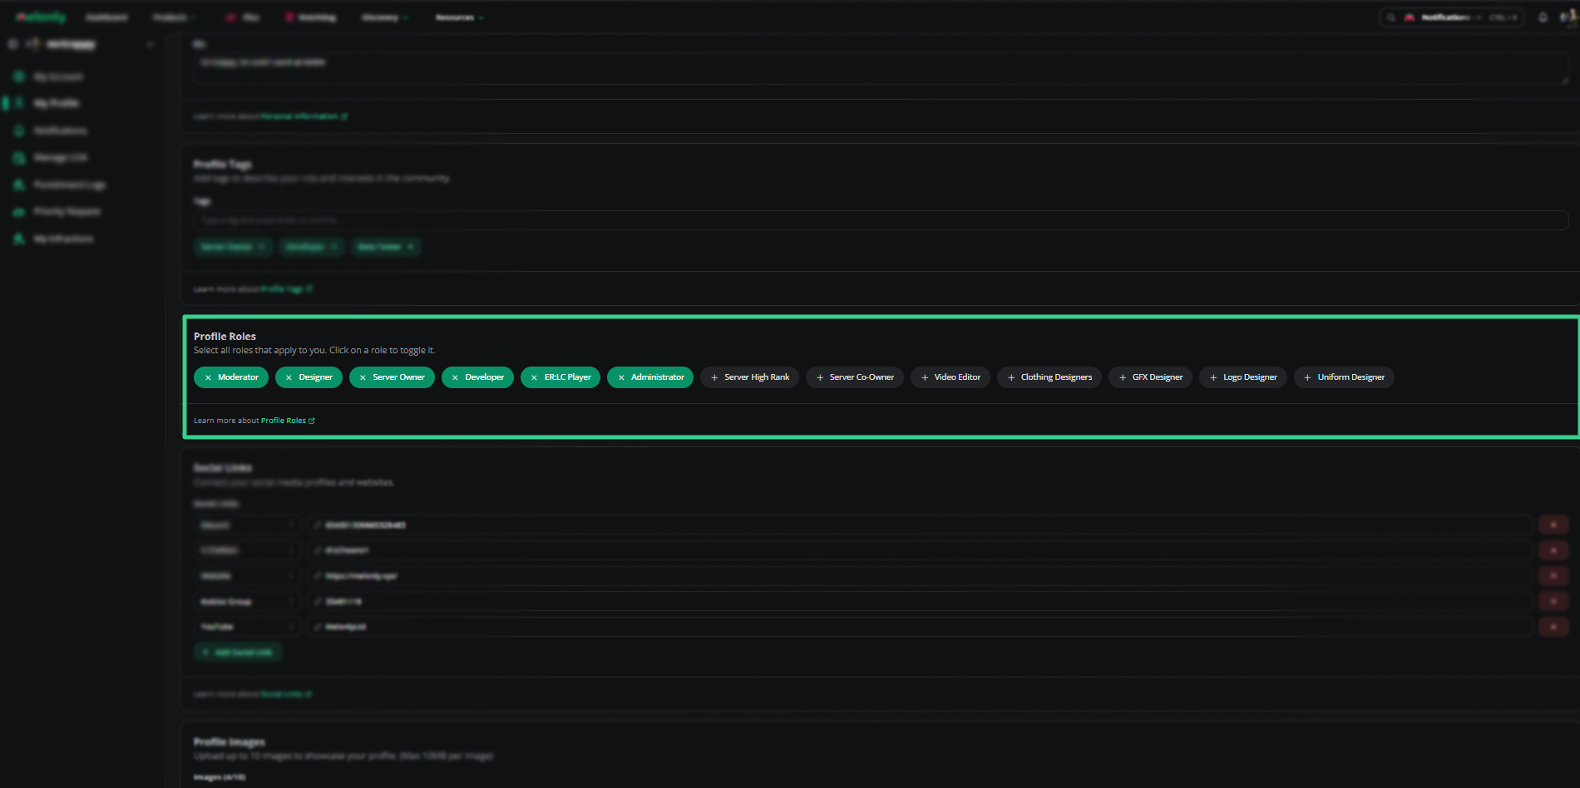Image resolution: width=1580 pixels, height=788 pixels.
Task: Enable the Server Co-Owner role
Action: 855,377
